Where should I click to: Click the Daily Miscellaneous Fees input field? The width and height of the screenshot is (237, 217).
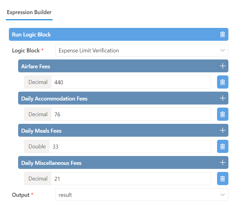130,179
